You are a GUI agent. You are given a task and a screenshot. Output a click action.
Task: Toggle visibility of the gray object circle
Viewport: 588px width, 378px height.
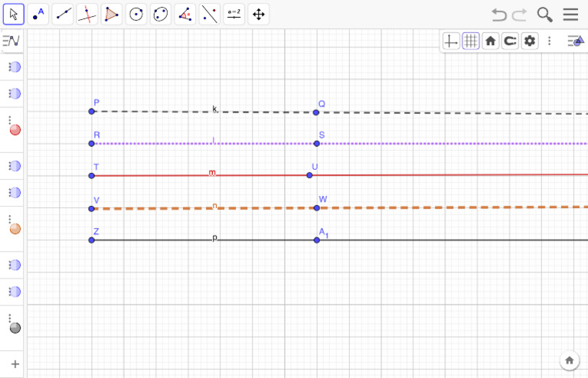(x=15, y=327)
